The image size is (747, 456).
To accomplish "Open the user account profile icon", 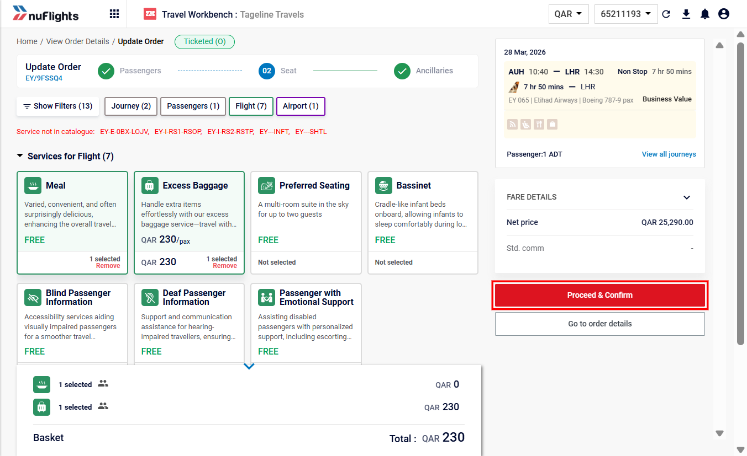I will click(x=724, y=14).
